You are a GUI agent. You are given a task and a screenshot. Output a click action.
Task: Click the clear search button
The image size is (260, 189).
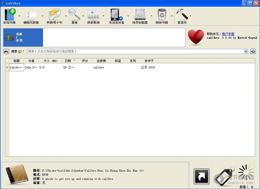[253, 51]
